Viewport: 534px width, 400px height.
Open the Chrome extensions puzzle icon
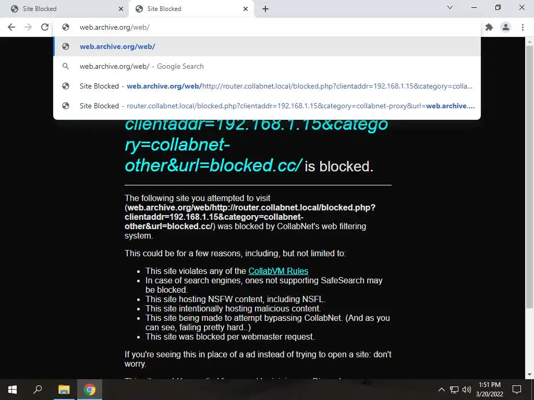point(489,27)
